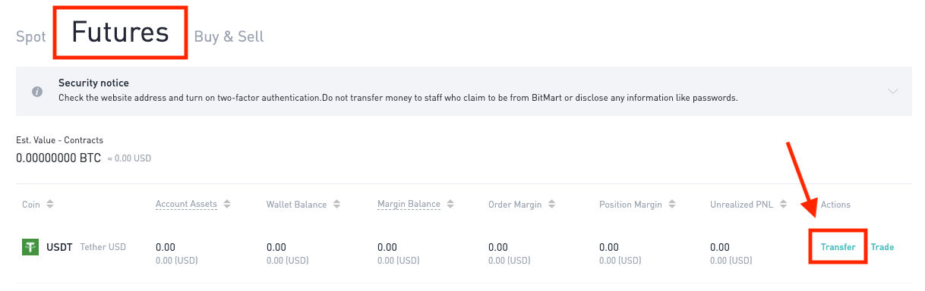
Task: Click the Transfer link for USDT
Action: [838, 247]
